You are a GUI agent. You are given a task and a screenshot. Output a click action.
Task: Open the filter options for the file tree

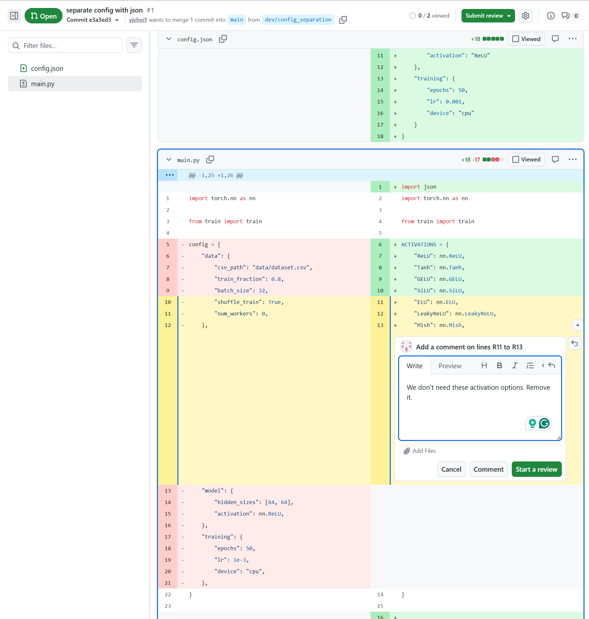[134, 45]
